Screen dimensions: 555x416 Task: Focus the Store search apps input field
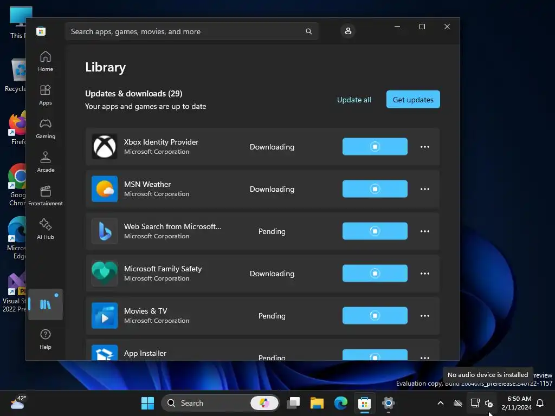click(192, 31)
